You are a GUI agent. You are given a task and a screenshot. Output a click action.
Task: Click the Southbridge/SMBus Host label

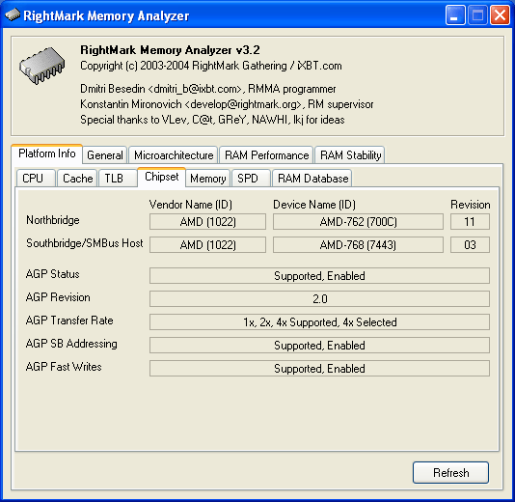pos(85,243)
